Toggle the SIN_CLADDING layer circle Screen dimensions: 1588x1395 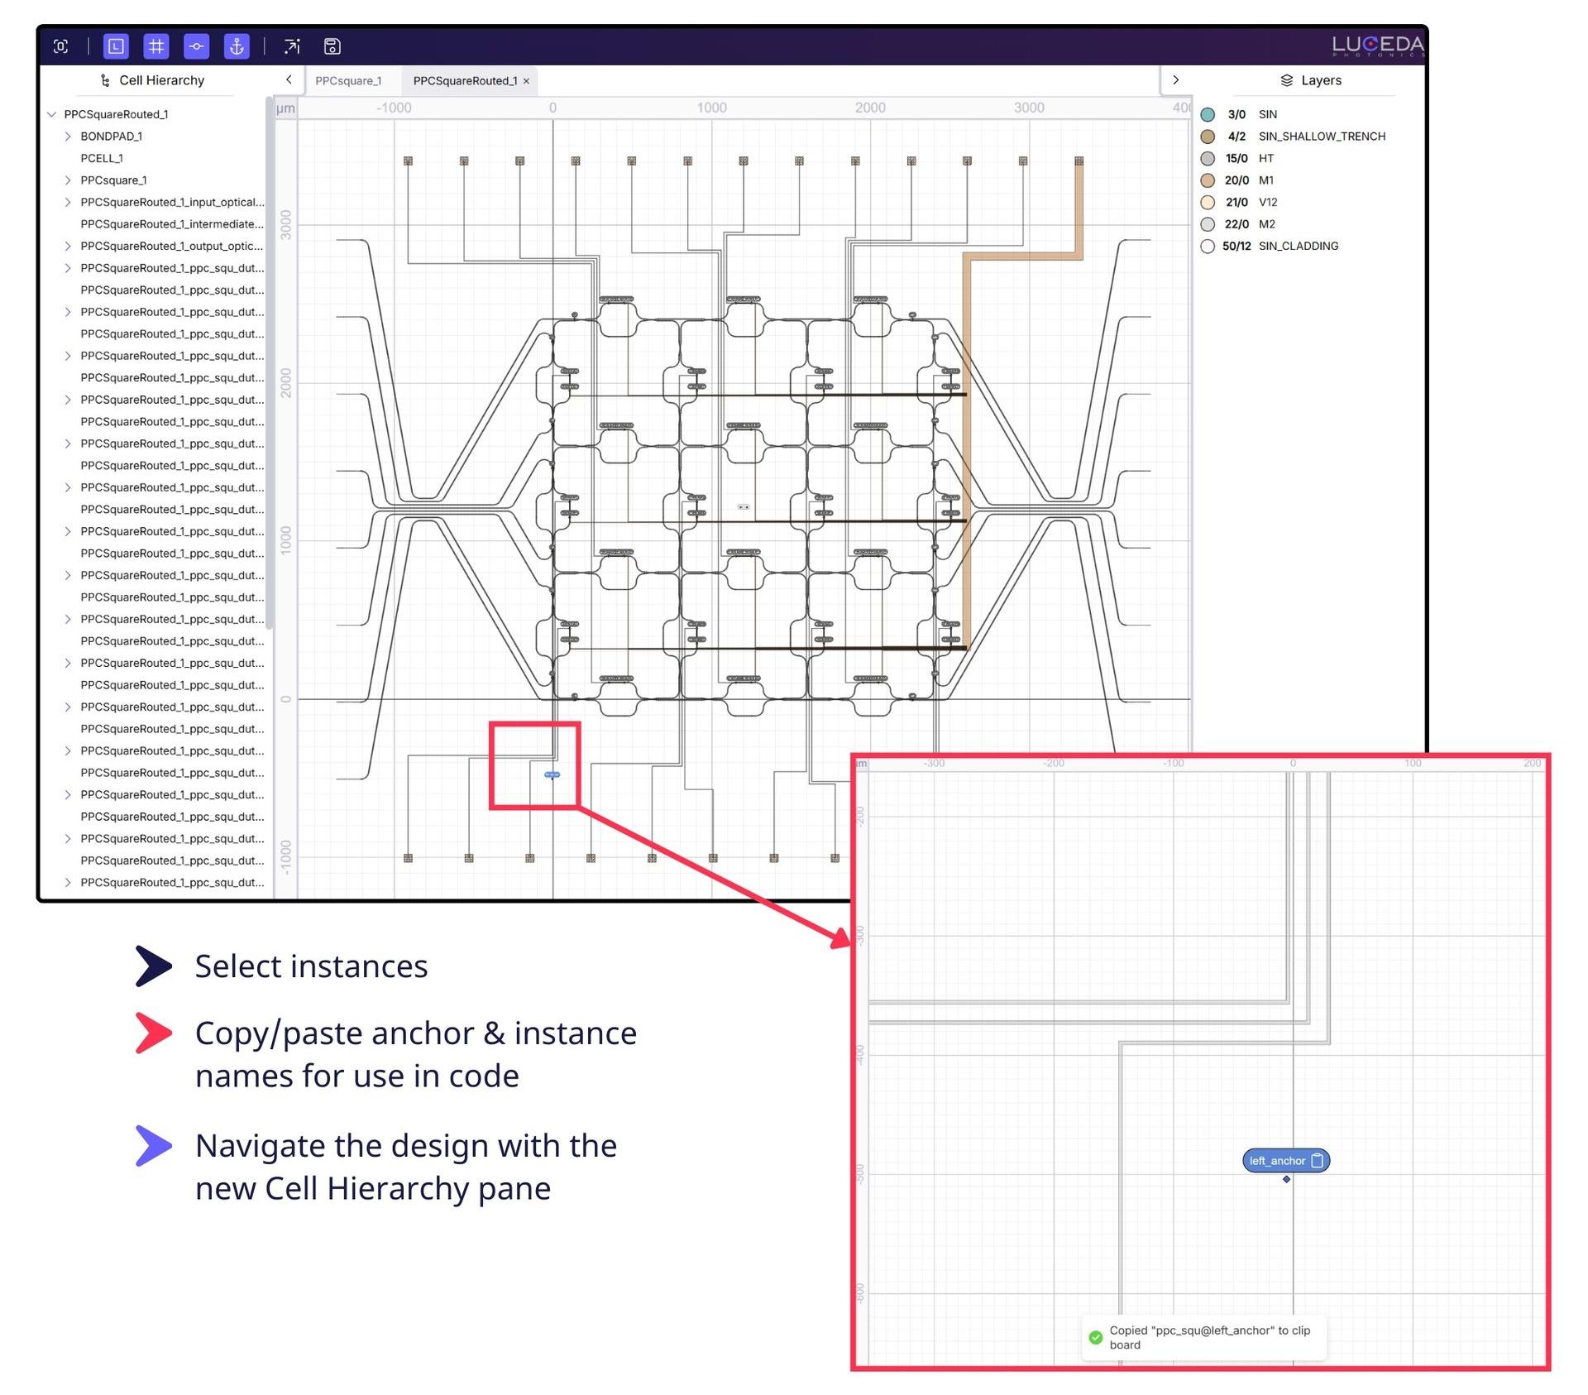point(1208,247)
